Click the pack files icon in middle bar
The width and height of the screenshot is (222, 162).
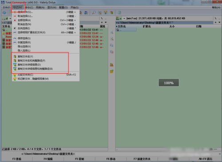[112, 65]
